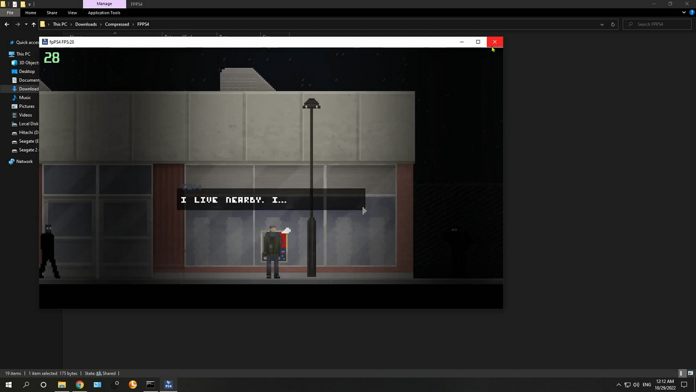Select Desktop in the navigation pane
Screen dimensions: 696x392
[27, 72]
